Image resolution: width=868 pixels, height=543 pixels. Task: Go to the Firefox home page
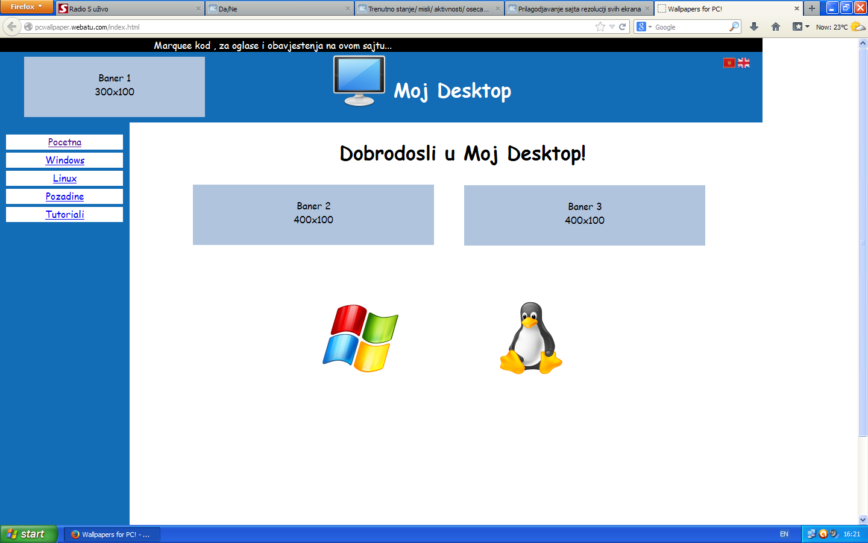[x=776, y=27]
